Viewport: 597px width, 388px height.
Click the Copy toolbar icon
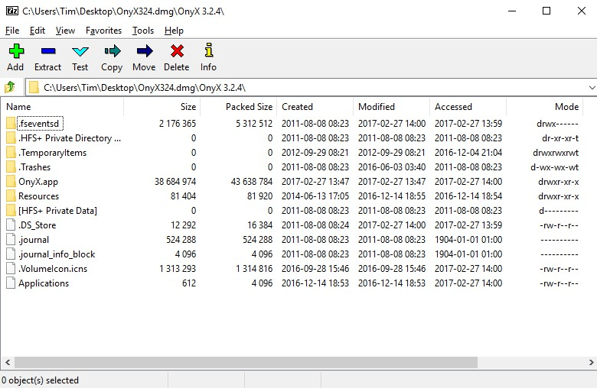click(x=113, y=51)
